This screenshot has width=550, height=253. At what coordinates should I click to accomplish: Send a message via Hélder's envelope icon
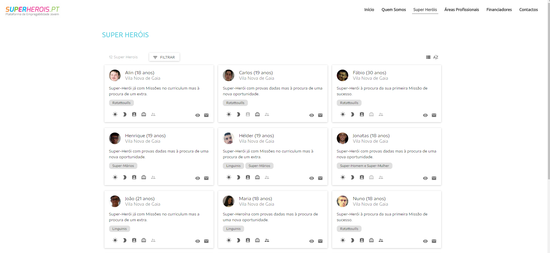(320, 178)
